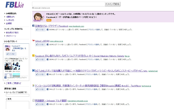The image size is (174, 109).
Task: Click the www.yahoo.co.jp domain link
Action: (x=56, y=41)
